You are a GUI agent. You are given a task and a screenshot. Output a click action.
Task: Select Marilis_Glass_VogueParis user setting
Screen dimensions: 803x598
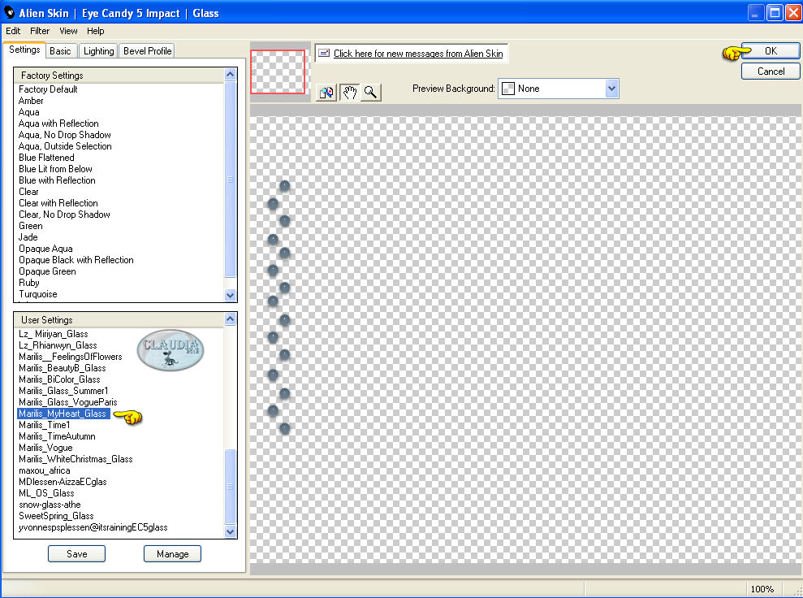coord(68,402)
